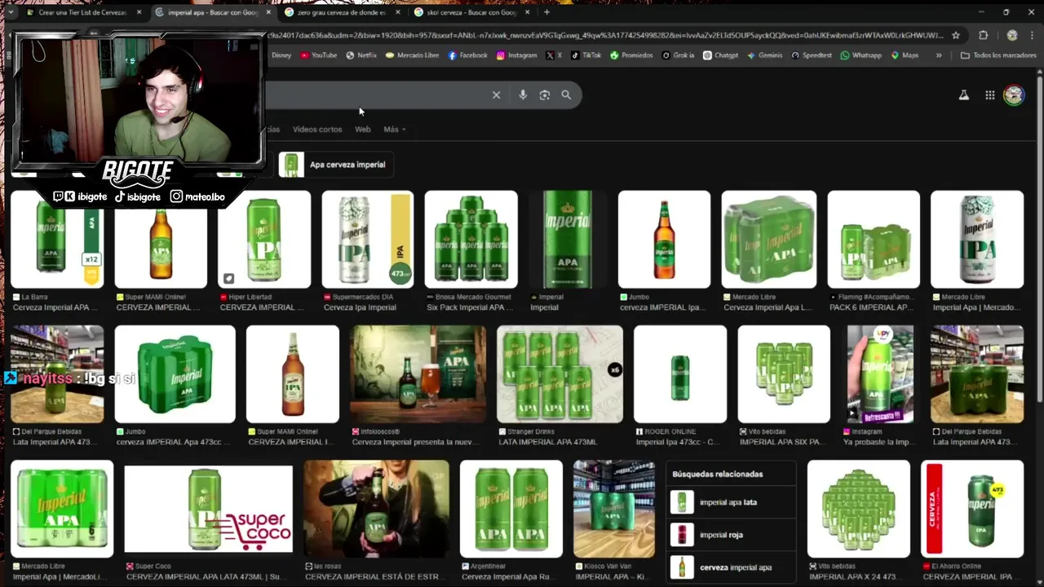The image size is (1044, 587).
Task: Open the Google account avatar
Action: (1014, 95)
